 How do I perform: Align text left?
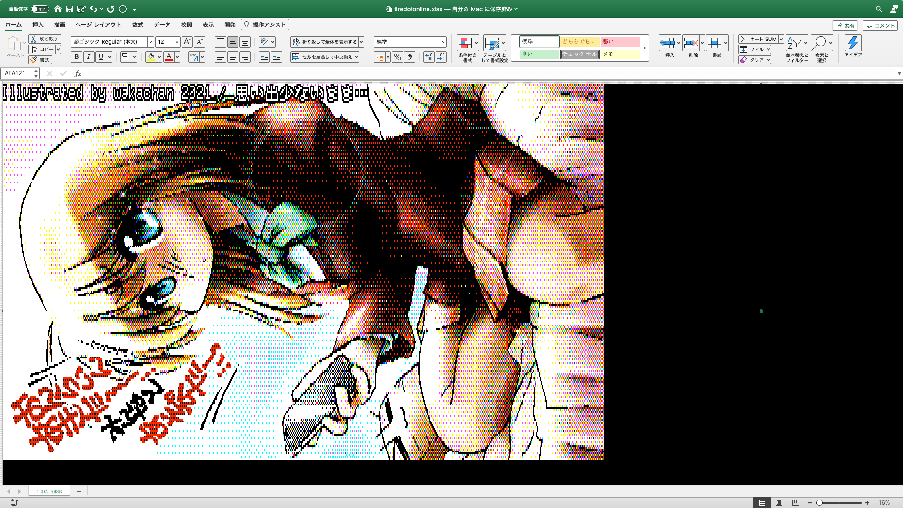click(221, 57)
